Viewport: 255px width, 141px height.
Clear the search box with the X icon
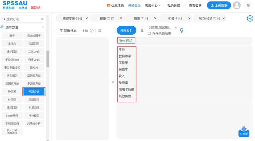pyautogui.click(x=42, y=19)
